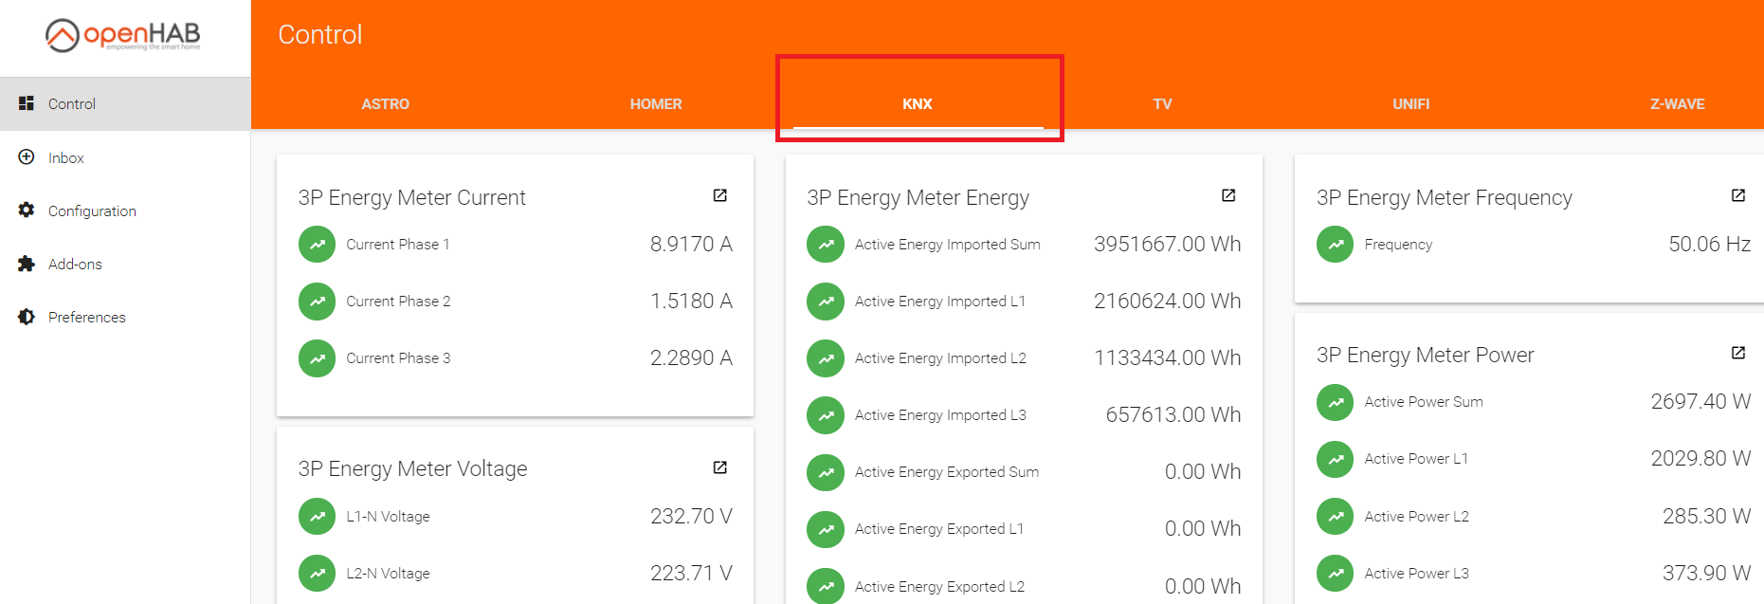This screenshot has width=1764, height=604.
Task: Open Preferences in the sidebar
Action: (86, 318)
